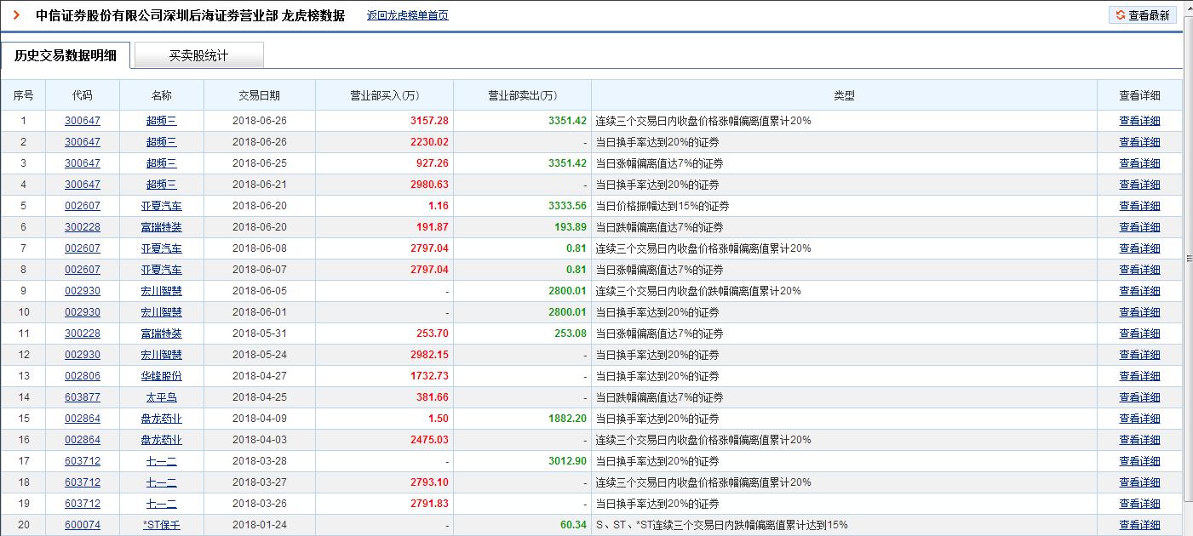1193x536 pixels.
Task: Open the 华锋股份 stock name link
Action: click(162, 375)
